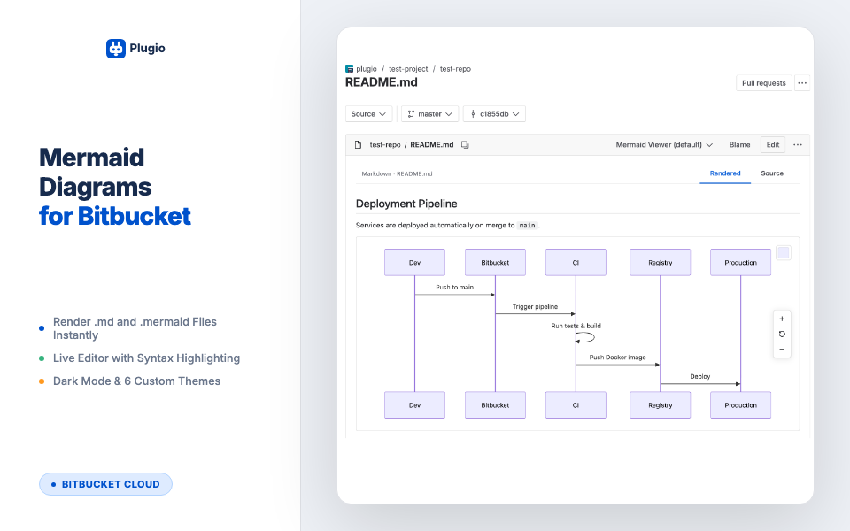
Task: Copy the README.md file path
Action: [465, 144]
